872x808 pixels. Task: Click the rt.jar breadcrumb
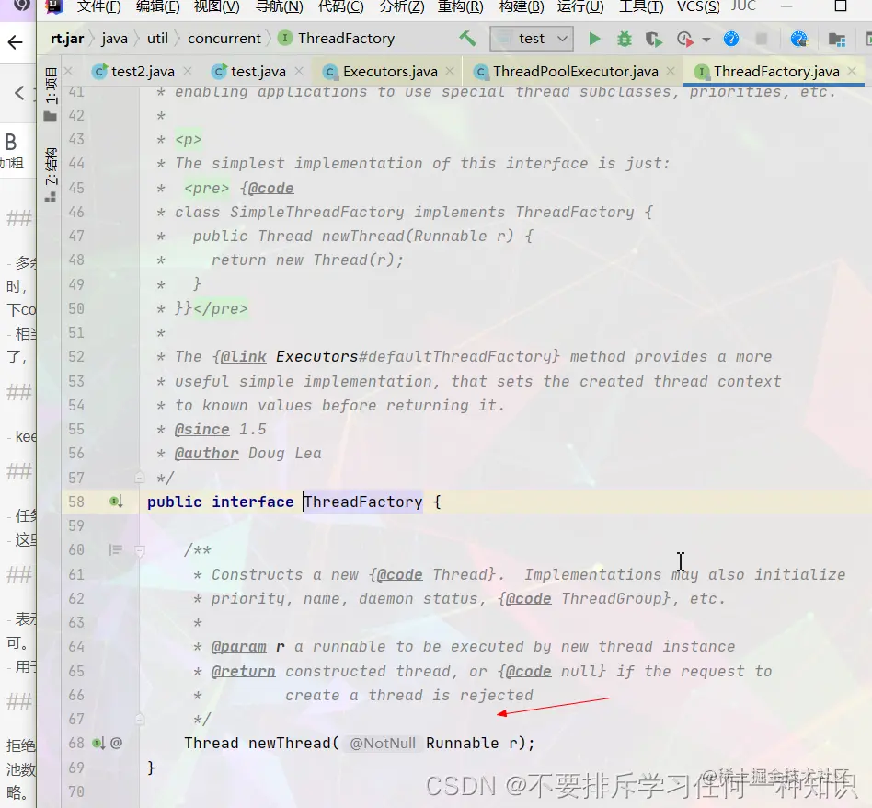[x=67, y=39]
